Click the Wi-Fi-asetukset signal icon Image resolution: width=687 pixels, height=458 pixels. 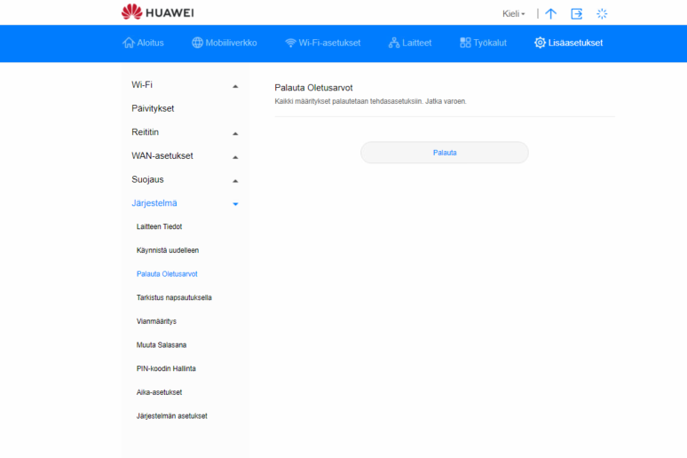point(290,43)
